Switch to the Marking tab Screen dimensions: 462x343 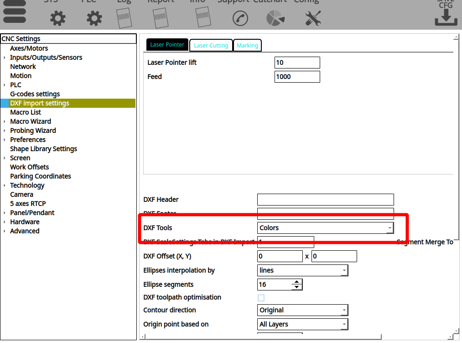(247, 45)
